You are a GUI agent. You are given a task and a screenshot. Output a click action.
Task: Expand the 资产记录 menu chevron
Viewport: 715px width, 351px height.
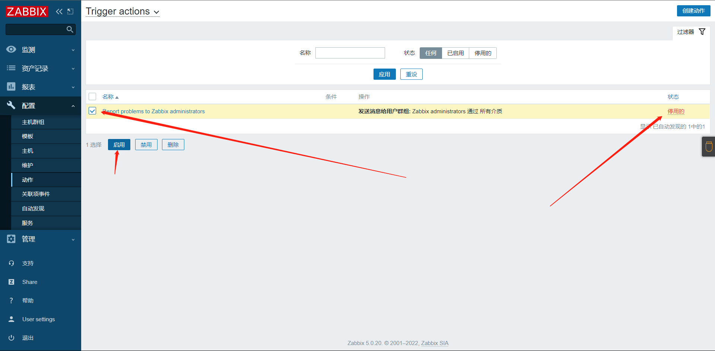click(x=73, y=69)
